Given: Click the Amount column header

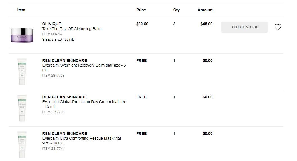Looking at the screenshot, I should [205, 10].
